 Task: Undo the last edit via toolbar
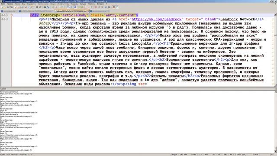pos(37,7)
